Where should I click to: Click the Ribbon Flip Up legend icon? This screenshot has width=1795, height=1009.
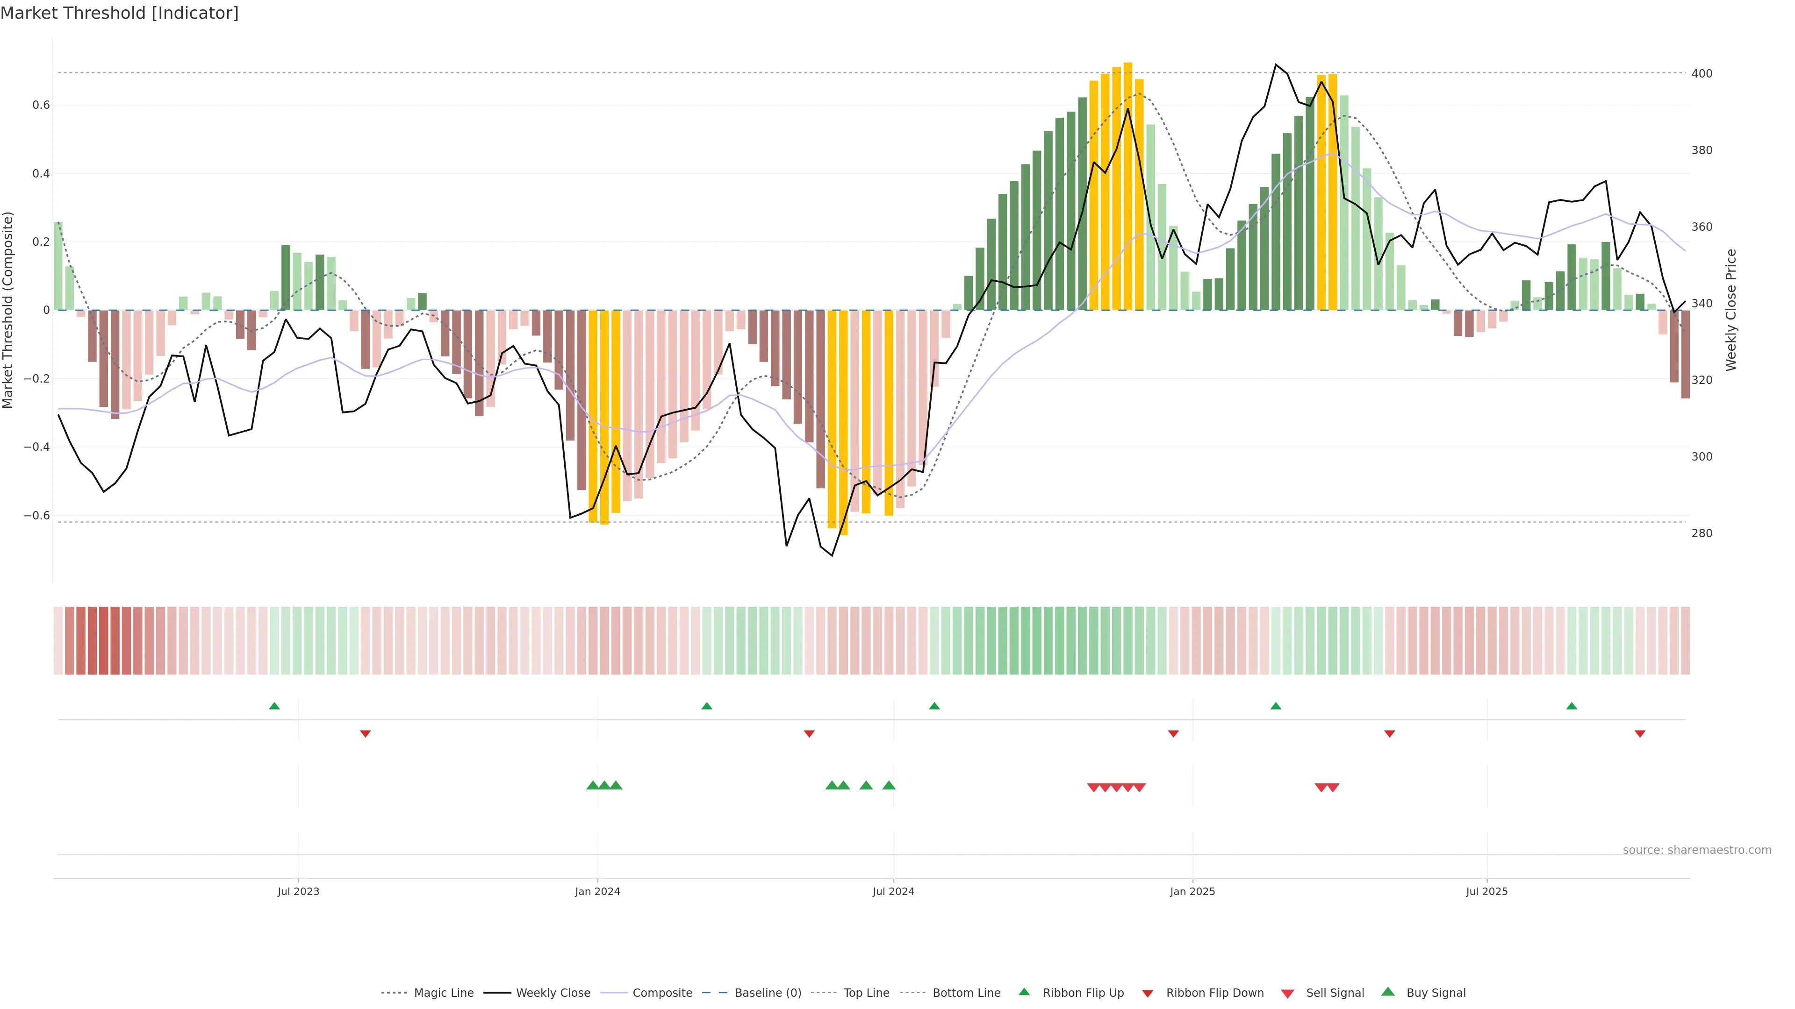1024,992
